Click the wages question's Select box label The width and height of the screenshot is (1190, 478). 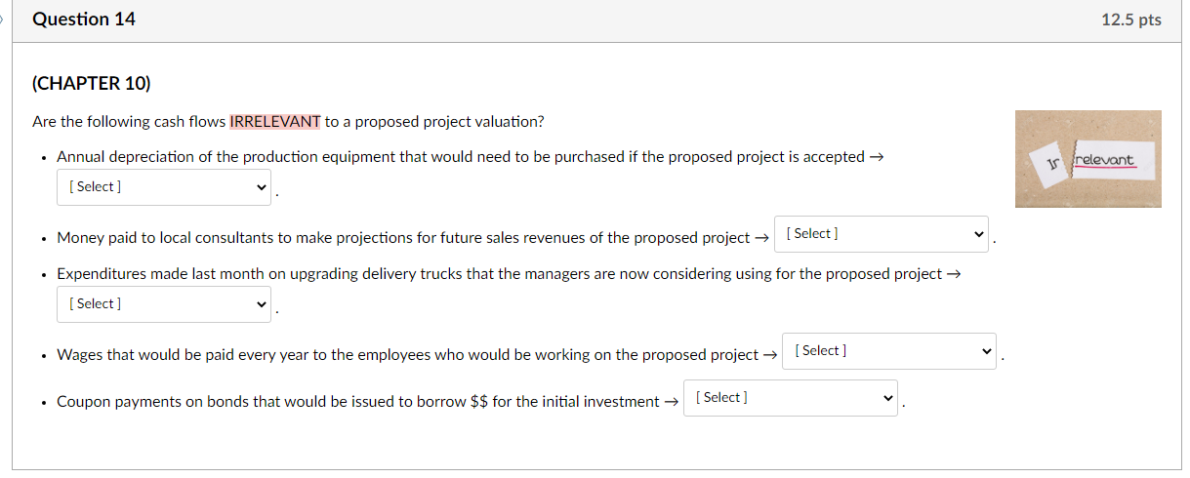click(x=821, y=351)
